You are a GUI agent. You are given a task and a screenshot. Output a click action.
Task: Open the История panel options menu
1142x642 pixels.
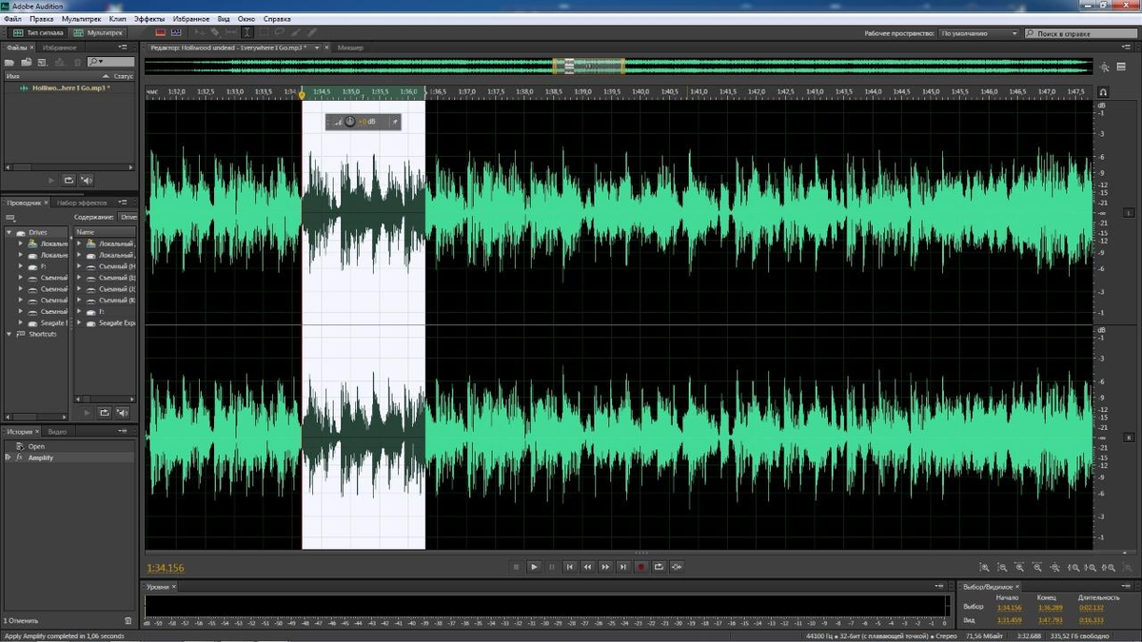pos(123,432)
